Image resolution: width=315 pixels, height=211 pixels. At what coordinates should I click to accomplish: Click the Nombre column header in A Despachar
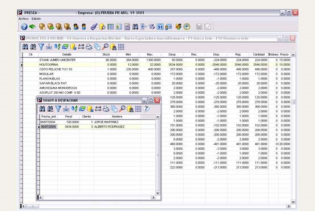(117, 116)
